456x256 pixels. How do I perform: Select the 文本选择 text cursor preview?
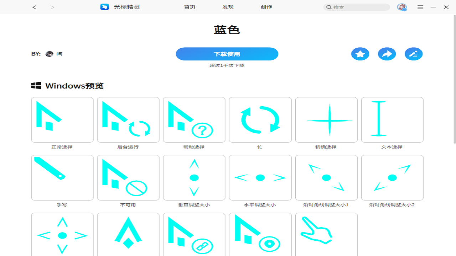[392, 119]
